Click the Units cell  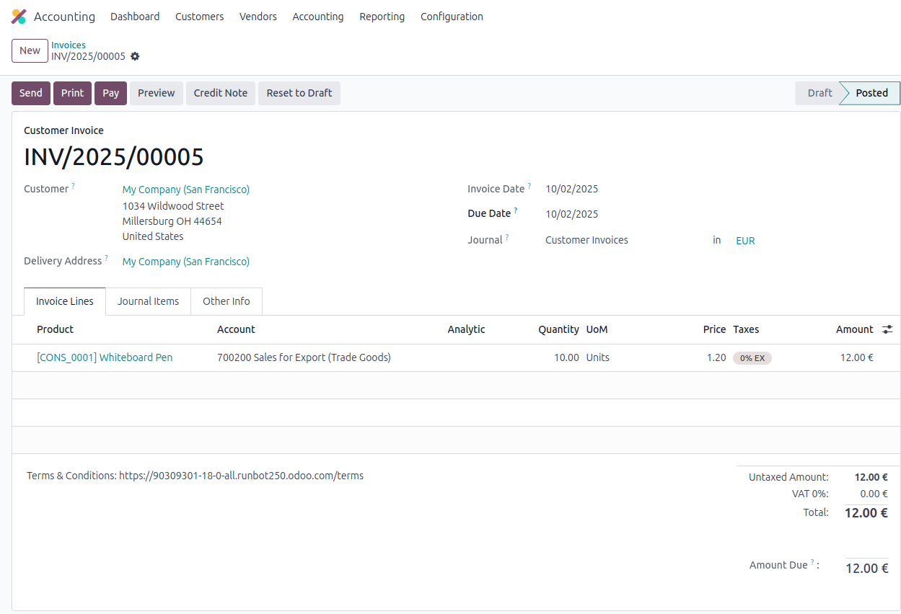[x=598, y=357]
